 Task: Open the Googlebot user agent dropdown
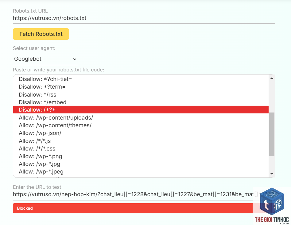(x=45, y=59)
